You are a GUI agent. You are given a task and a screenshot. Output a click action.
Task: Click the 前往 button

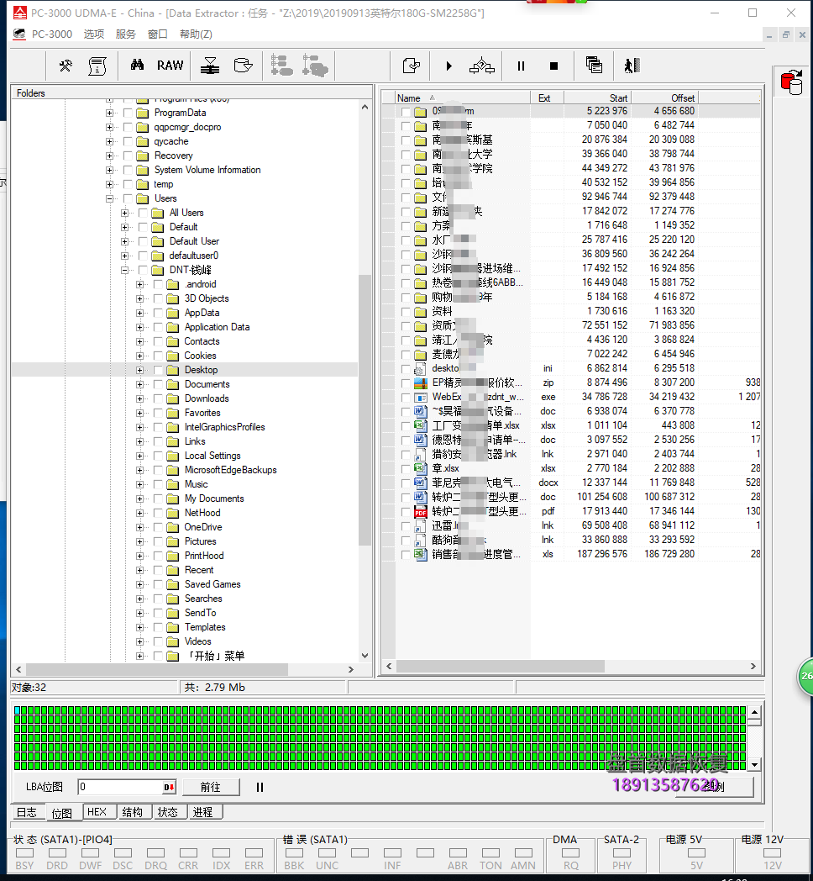[x=210, y=788]
